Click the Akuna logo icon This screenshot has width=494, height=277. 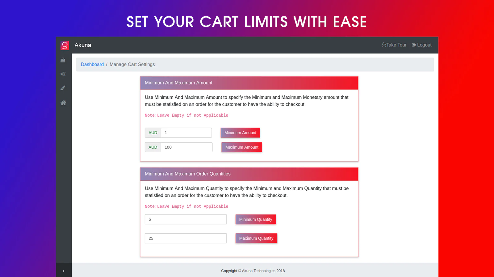point(65,45)
